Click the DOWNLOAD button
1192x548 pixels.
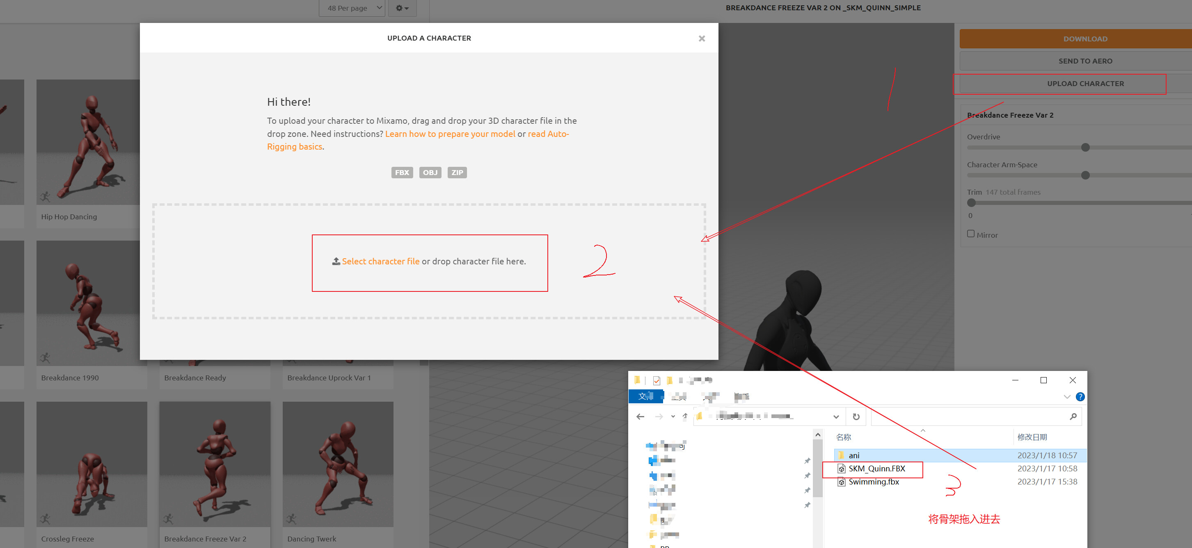click(x=1085, y=39)
